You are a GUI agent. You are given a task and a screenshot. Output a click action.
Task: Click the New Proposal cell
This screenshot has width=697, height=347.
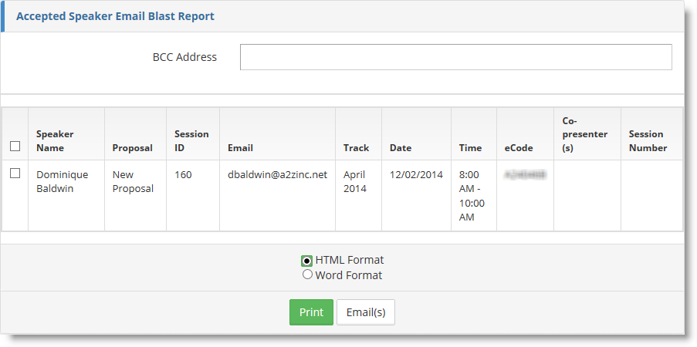(x=133, y=181)
